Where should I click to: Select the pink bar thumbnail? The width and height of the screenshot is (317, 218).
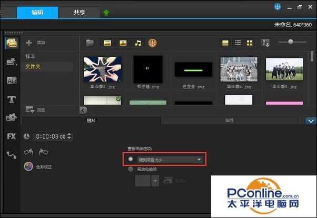[284, 103]
